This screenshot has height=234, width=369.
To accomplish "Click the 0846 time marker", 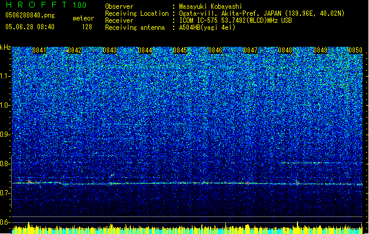I will click(215, 50).
